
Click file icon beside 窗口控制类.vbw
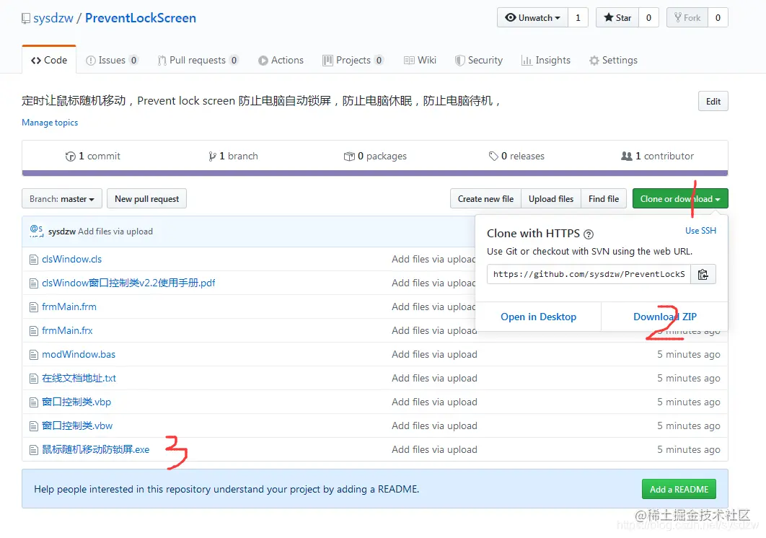34,426
